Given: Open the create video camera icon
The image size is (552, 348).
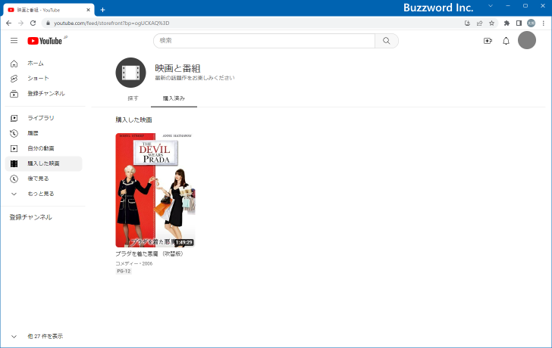Looking at the screenshot, I should coord(488,41).
